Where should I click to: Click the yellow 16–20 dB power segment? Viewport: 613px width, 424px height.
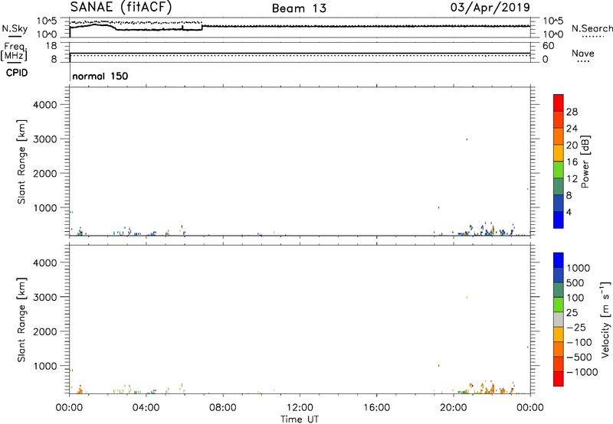coord(559,152)
